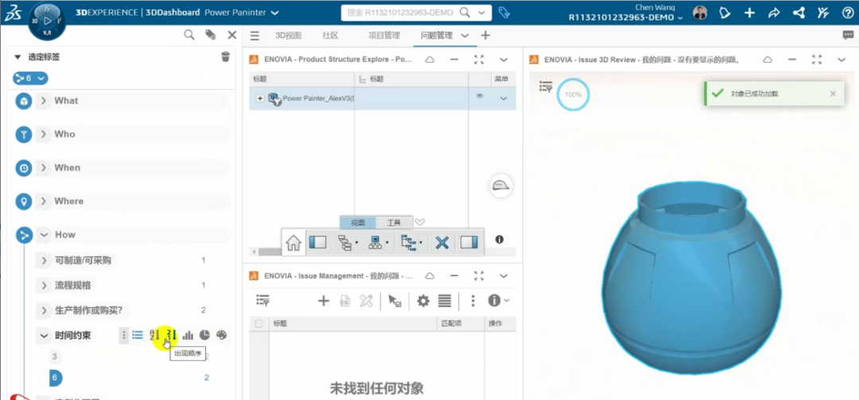Click the search input field in the top bar
The image size is (859, 400).
(x=400, y=13)
